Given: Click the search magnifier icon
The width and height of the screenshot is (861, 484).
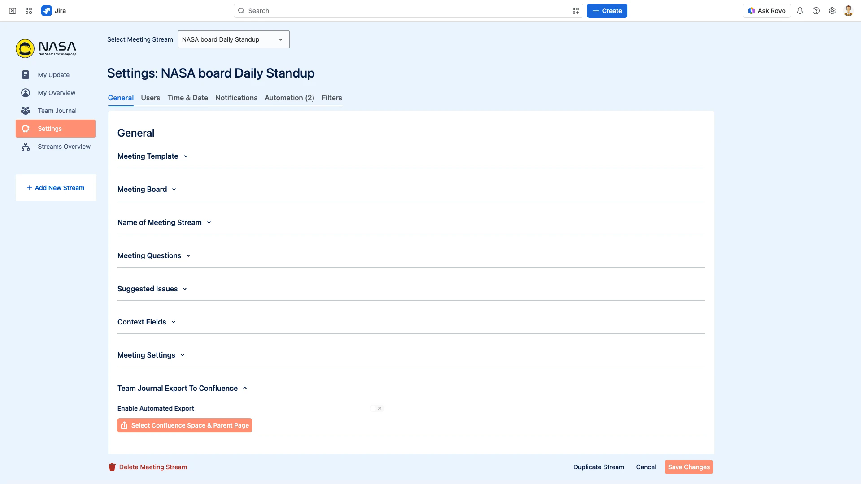Looking at the screenshot, I should (241, 11).
